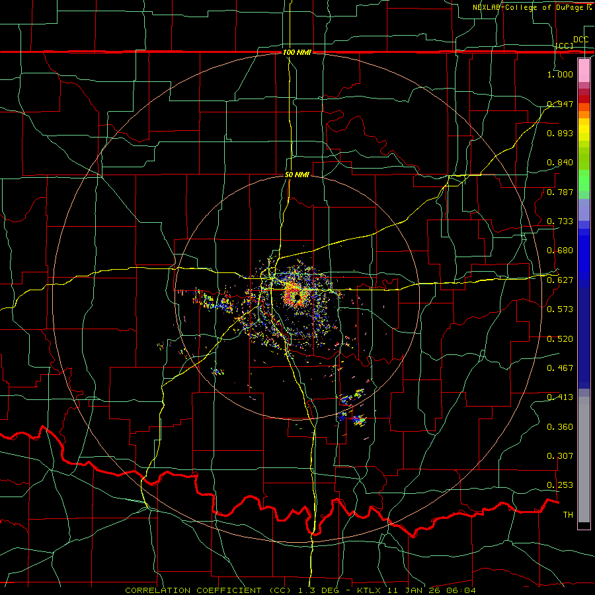Click the 0.307 scale value
Image resolution: width=595 pixels, height=595 pixels.
point(560,456)
